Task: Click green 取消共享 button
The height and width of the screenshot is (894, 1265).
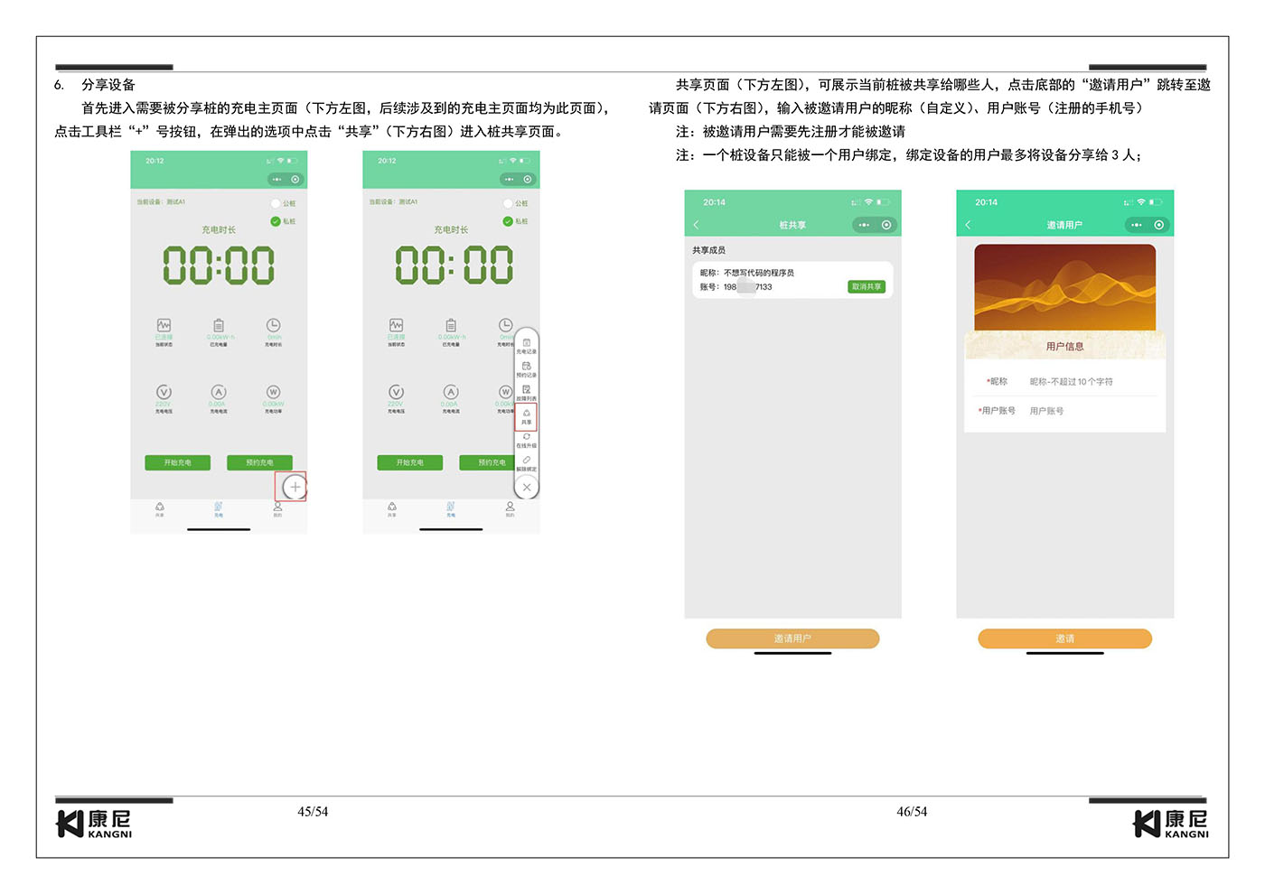Action: pyautogui.click(x=867, y=287)
